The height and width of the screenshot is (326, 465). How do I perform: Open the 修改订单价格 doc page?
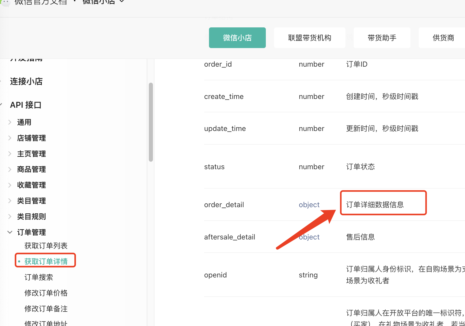(x=46, y=293)
